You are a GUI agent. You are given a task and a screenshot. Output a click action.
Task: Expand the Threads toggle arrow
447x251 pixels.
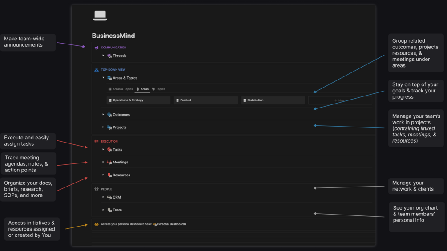pos(103,56)
